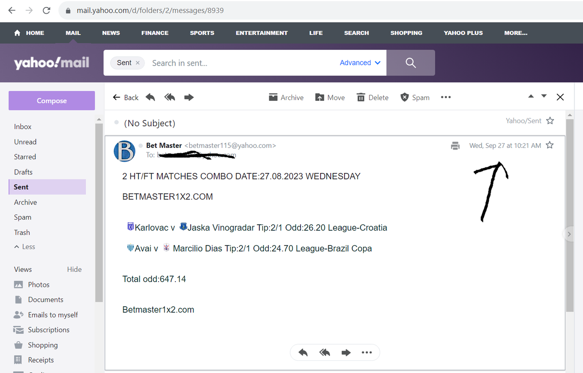Select the Sent folder
Viewport: 583px width, 373px height.
(47, 187)
